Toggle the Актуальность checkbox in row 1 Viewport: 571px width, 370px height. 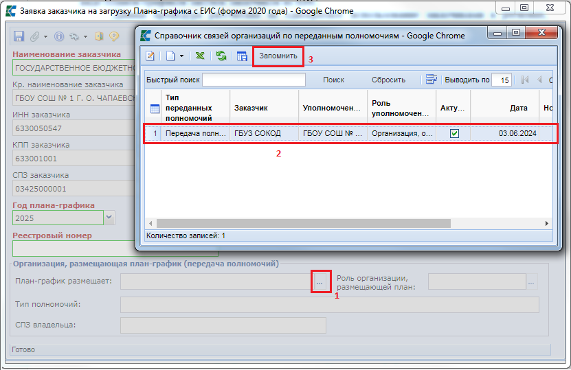tap(454, 134)
